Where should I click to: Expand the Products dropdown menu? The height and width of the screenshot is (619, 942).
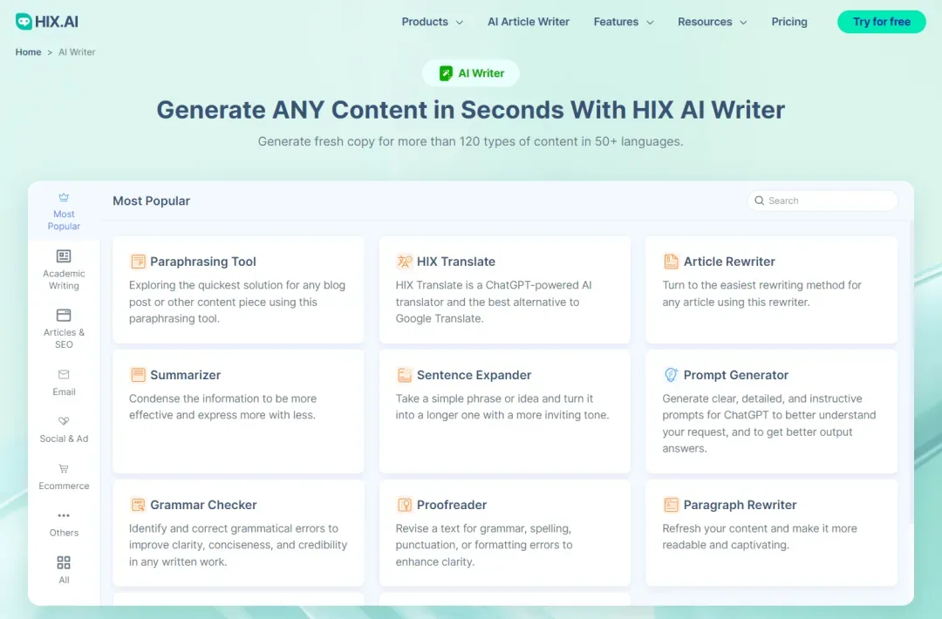(432, 22)
